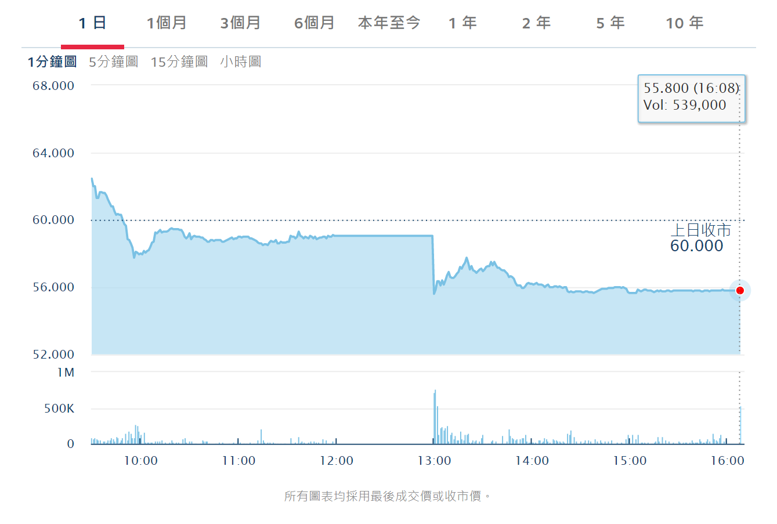Open the 3個月 chart range
This screenshot has width=777, height=524.
(x=240, y=23)
